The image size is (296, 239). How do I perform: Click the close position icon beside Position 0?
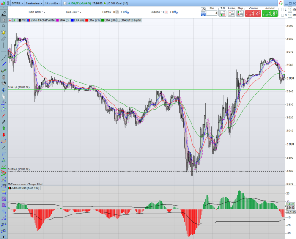(166, 12)
